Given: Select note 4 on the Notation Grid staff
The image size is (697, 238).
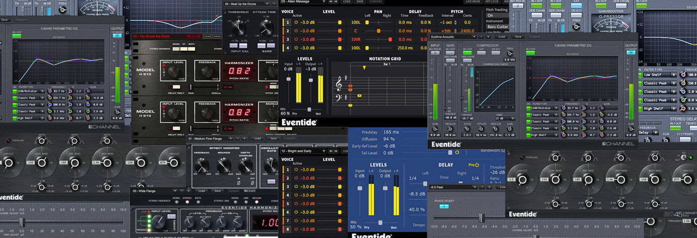Looking at the screenshot, I should (359, 95).
